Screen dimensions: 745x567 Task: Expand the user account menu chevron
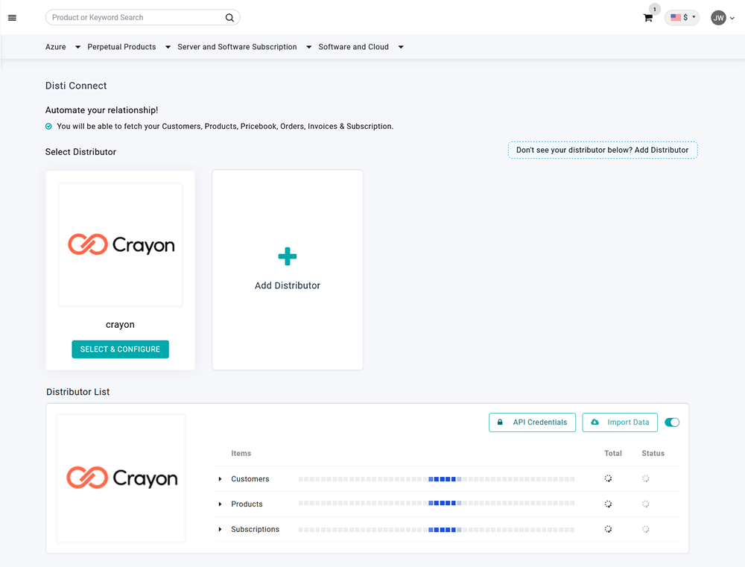732,18
